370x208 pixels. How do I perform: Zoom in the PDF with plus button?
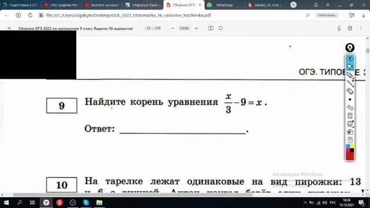click(x=196, y=28)
